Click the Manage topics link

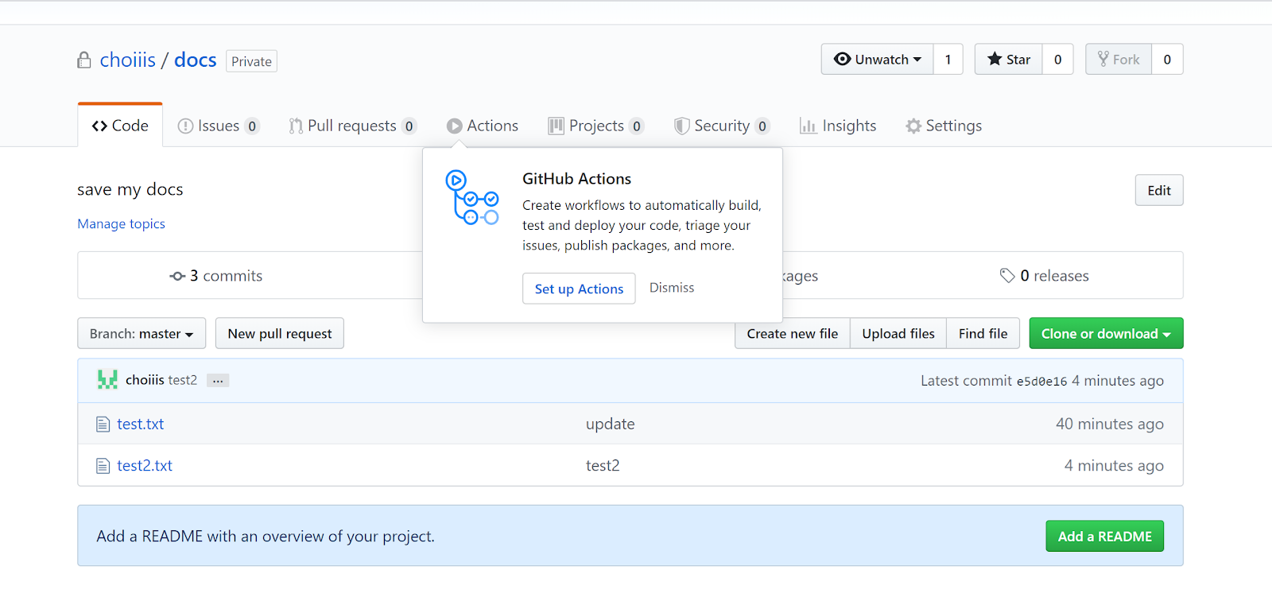click(x=121, y=224)
